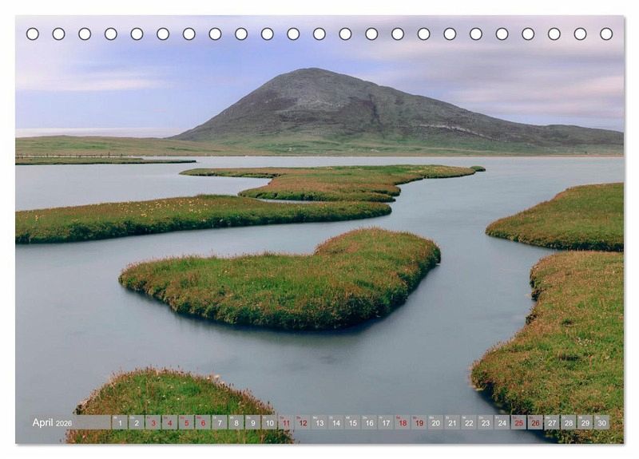Screen dimensions: 639x459
Task: Click the April 2026 month label
Action: tap(53, 422)
